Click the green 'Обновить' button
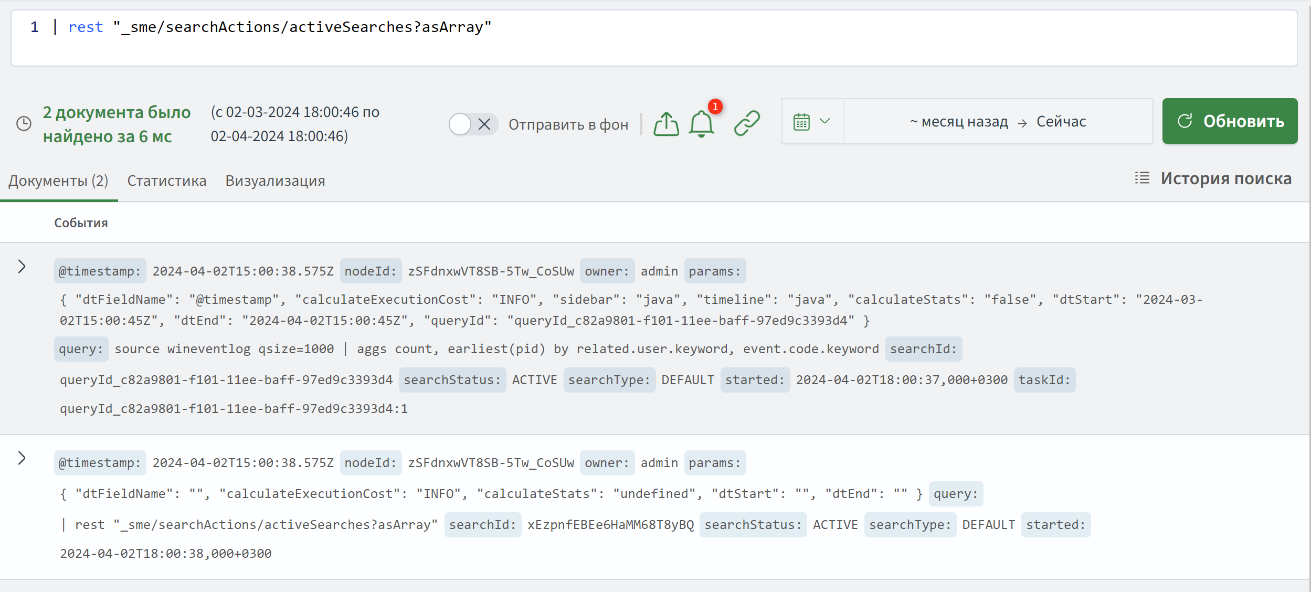The width and height of the screenshot is (1311, 592). (1230, 121)
